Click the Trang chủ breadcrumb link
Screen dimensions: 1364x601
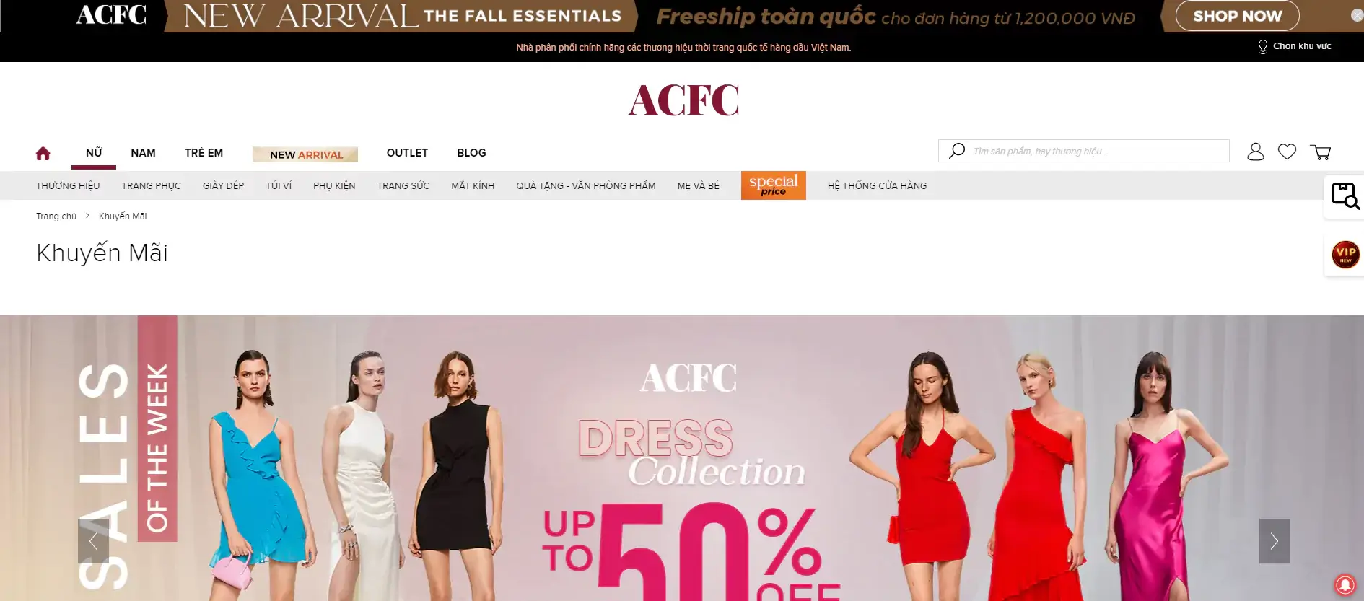(56, 216)
